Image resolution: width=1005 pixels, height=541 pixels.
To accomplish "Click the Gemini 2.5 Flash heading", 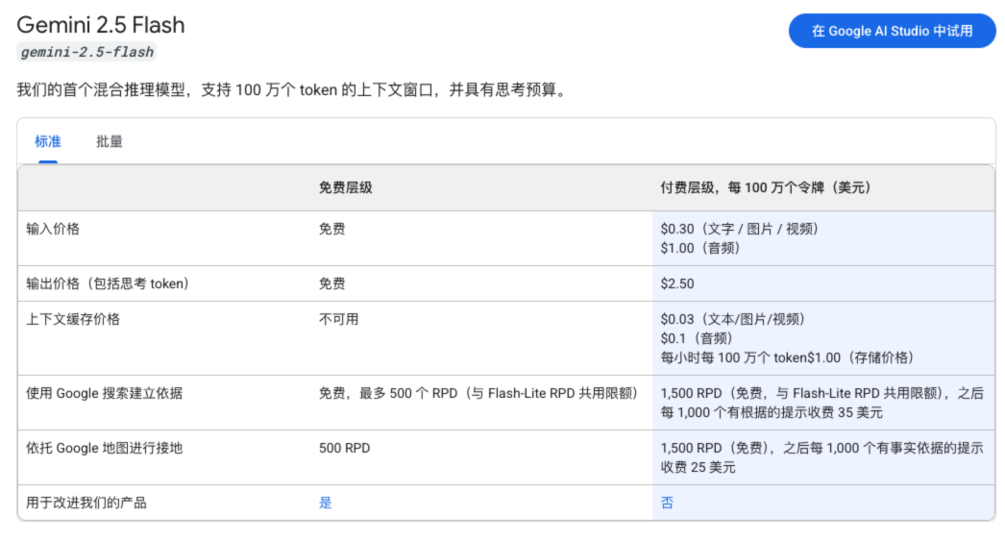I will click(x=101, y=25).
